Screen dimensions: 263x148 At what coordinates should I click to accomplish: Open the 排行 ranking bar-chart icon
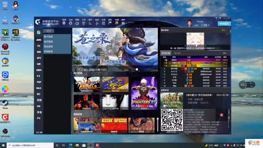pyautogui.click(x=90, y=23)
